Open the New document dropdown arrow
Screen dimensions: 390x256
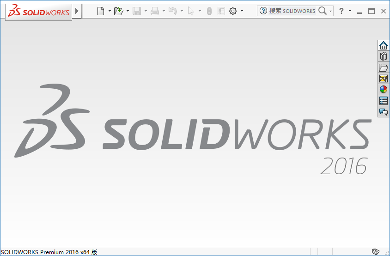pos(110,11)
